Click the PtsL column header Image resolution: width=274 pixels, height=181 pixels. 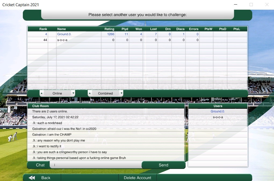pos(237,29)
